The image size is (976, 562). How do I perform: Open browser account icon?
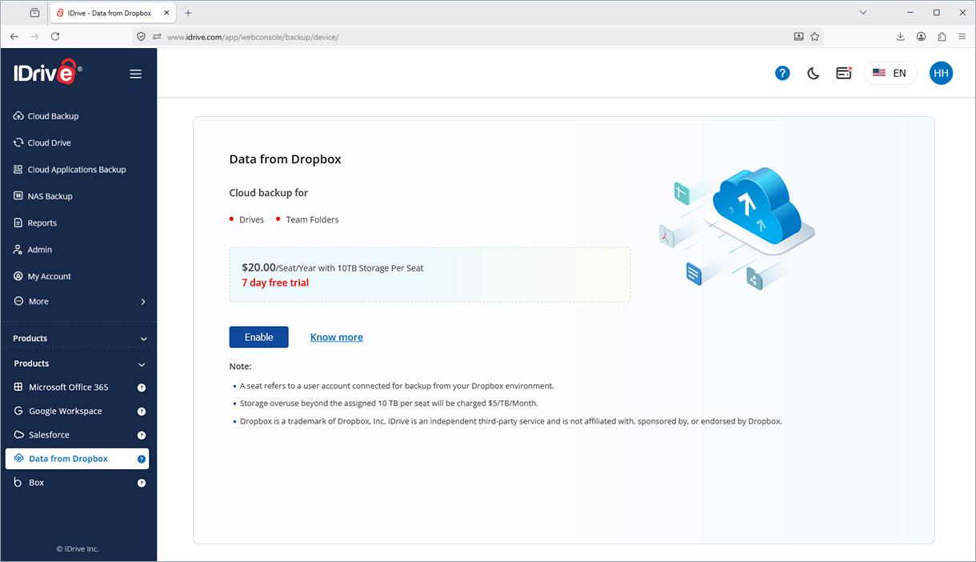[922, 36]
